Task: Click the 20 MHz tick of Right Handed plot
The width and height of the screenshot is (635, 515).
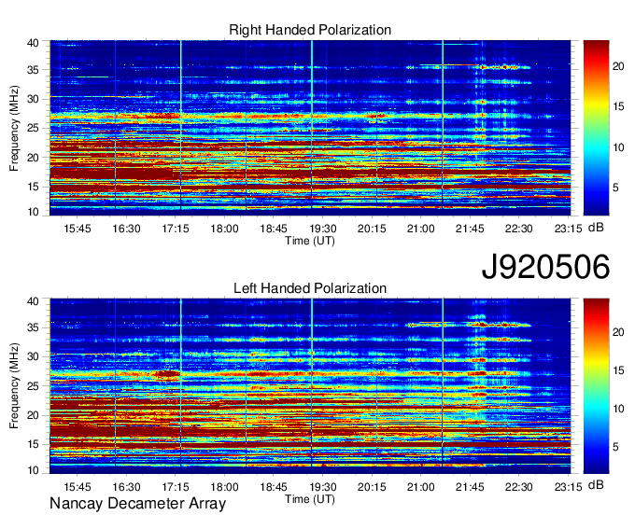Action: [33, 158]
